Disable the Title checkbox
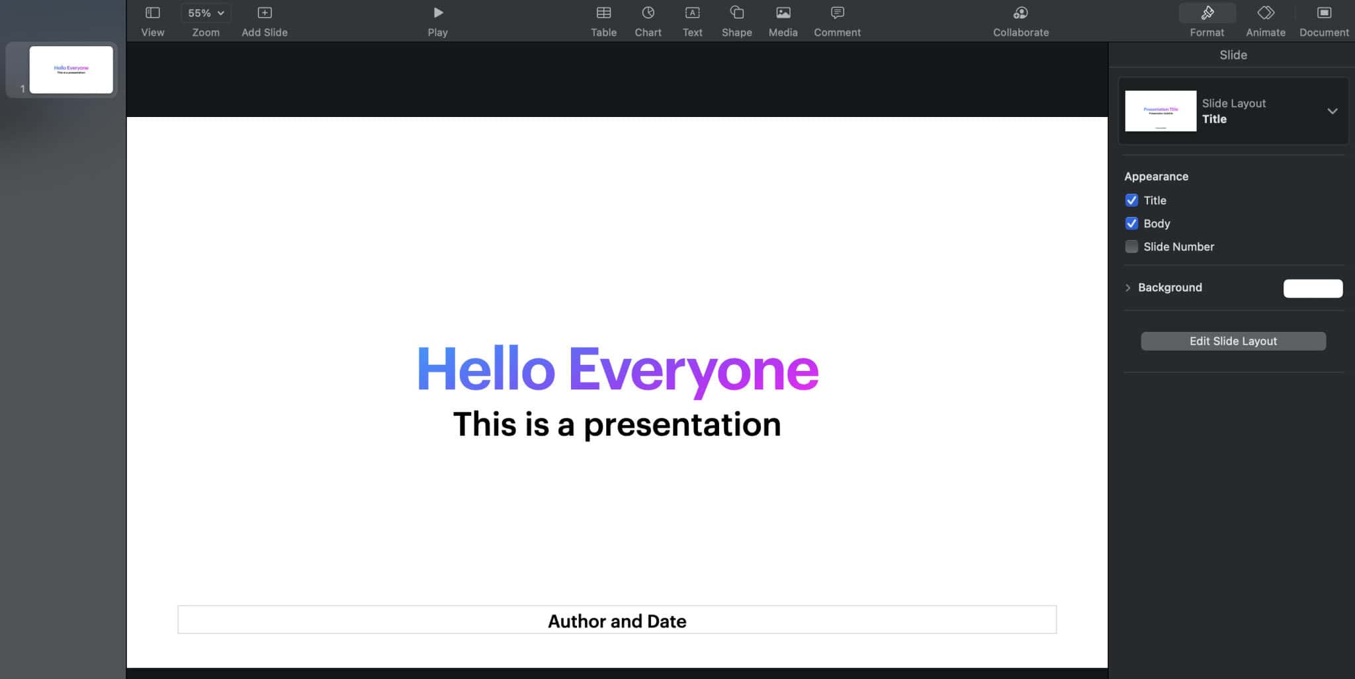This screenshot has height=679, width=1355. pos(1132,200)
